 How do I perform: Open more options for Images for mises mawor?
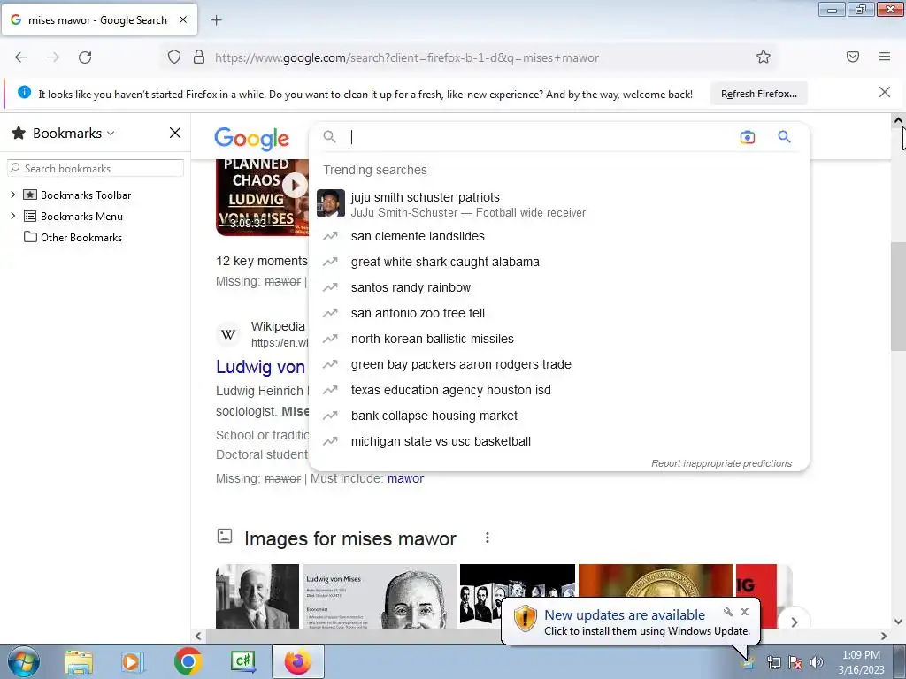click(x=488, y=538)
